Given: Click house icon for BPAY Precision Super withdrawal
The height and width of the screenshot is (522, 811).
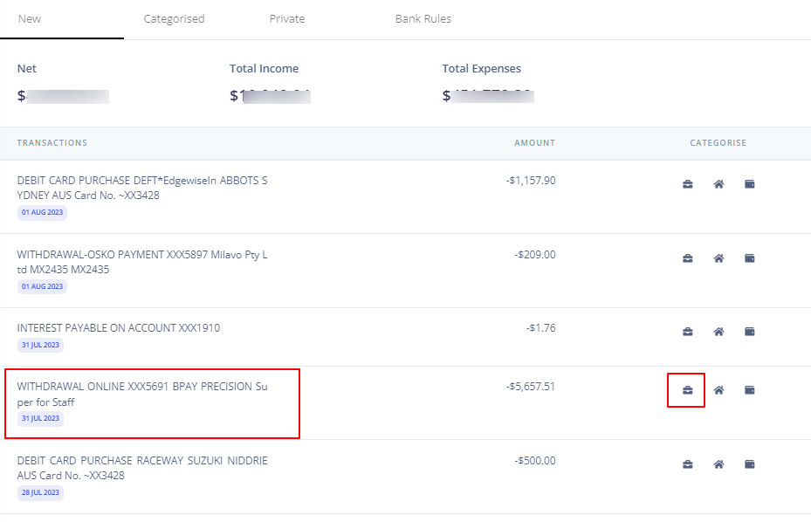Looking at the screenshot, I should [718, 390].
